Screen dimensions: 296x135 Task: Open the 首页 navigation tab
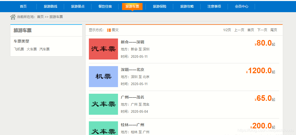[x=23, y=6]
